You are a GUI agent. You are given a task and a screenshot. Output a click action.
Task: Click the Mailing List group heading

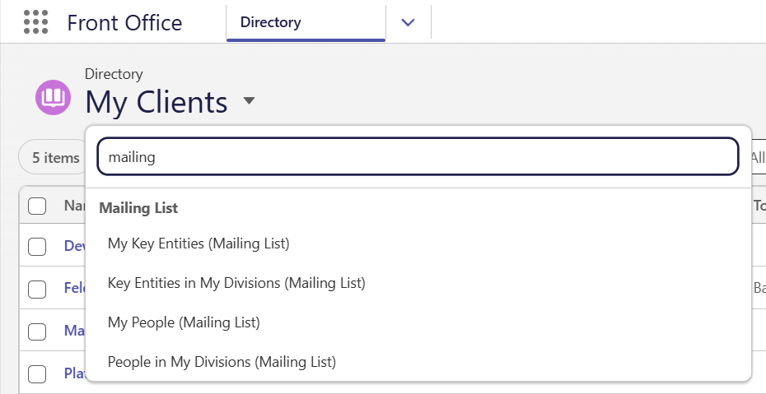click(138, 208)
